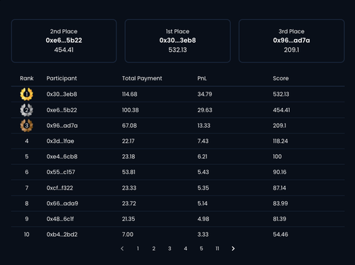The image size is (355, 265).
Task: Go to previous page with left chevron
Action: 122,249
